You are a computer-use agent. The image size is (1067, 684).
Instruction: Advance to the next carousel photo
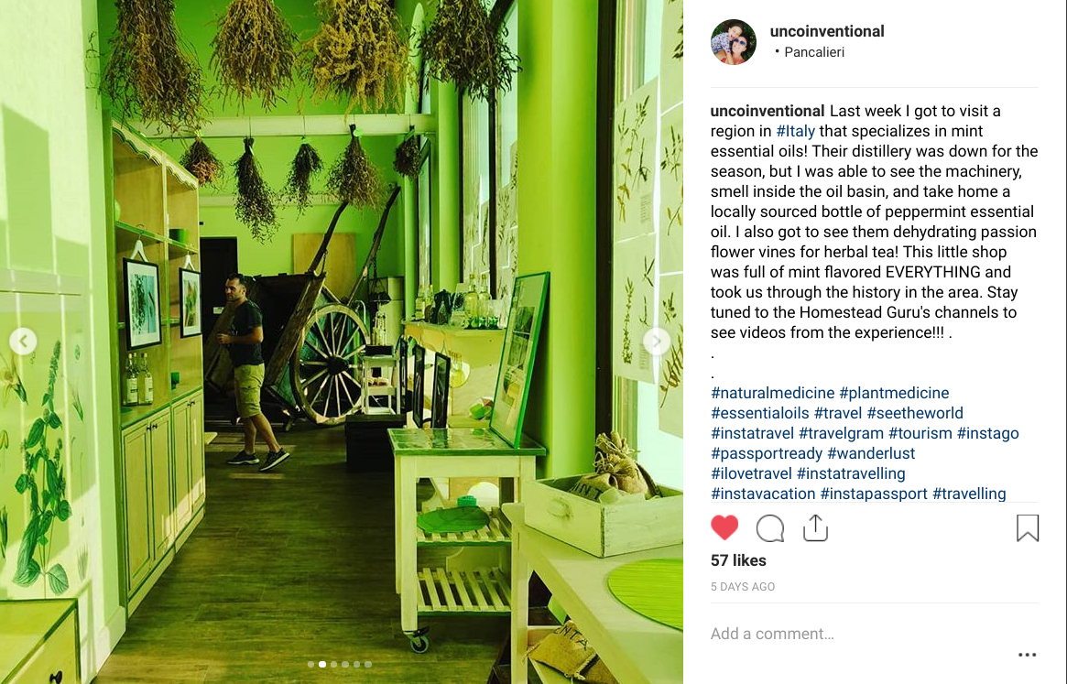click(x=657, y=341)
